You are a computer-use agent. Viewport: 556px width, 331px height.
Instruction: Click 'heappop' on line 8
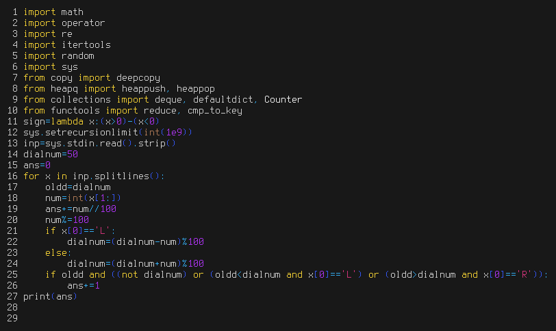[196, 89]
